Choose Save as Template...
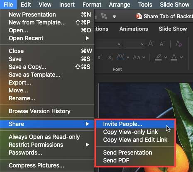 click(47, 75)
